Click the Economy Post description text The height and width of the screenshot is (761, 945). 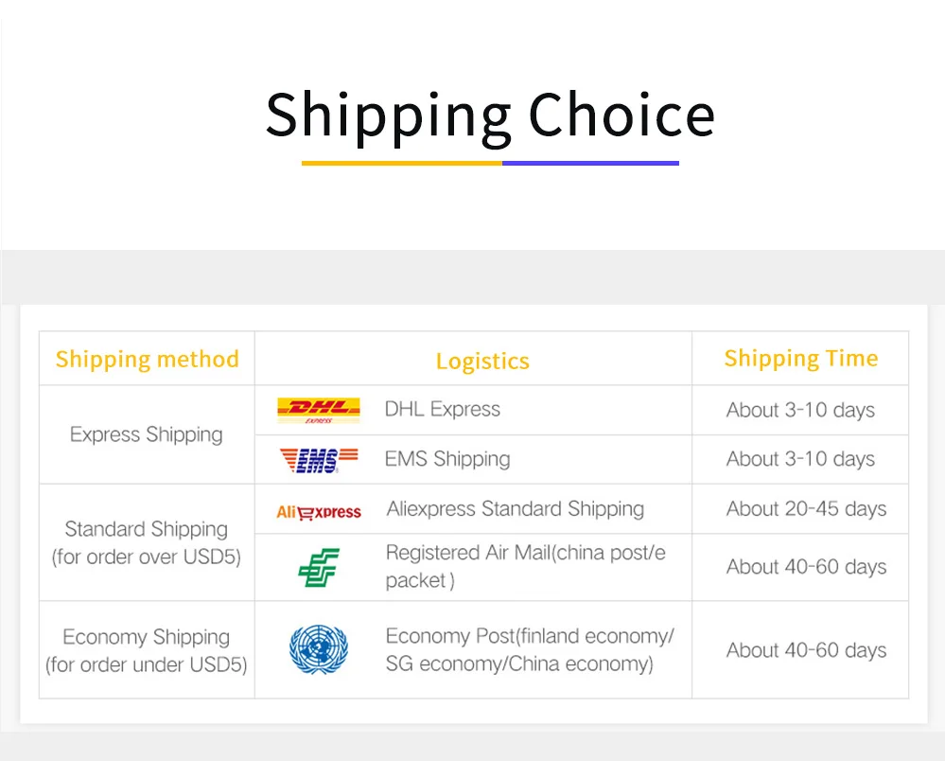pyautogui.click(x=529, y=649)
